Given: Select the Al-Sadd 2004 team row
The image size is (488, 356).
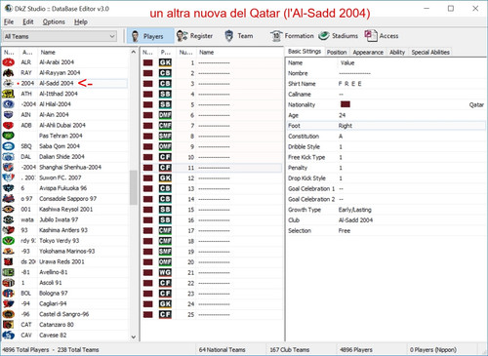Looking at the screenshot, I should pos(65,83).
